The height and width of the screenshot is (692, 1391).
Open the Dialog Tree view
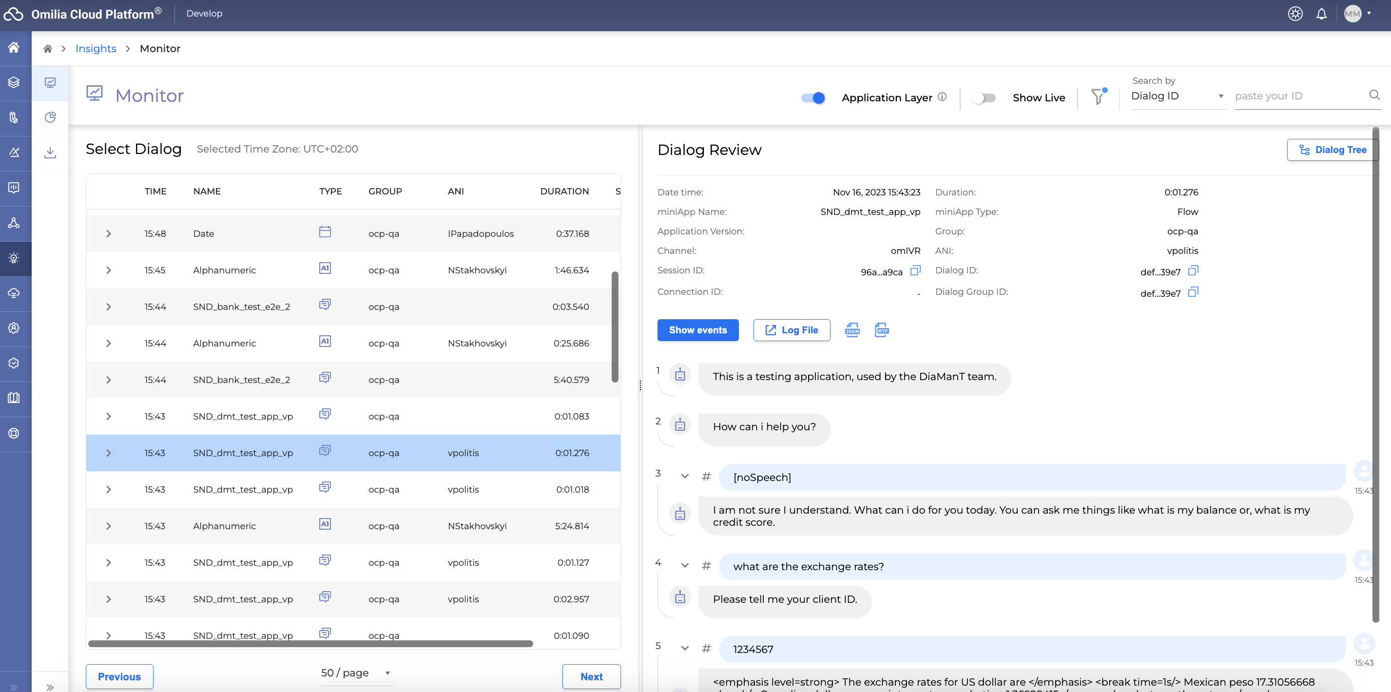[1332, 150]
